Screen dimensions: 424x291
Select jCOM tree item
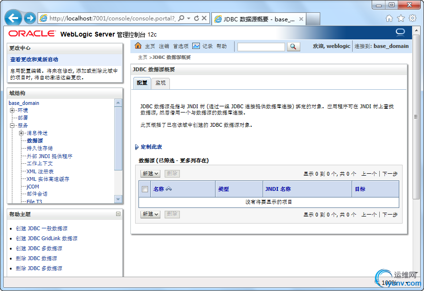click(33, 187)
